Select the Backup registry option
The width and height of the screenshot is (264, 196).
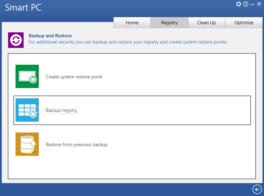tap(132, 110)
